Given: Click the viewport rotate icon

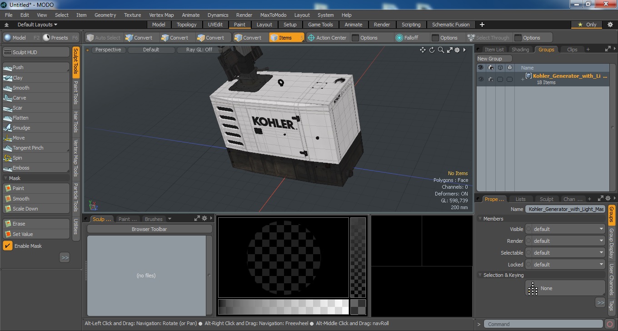Looking at the screenshot, I should click(432, 50).
